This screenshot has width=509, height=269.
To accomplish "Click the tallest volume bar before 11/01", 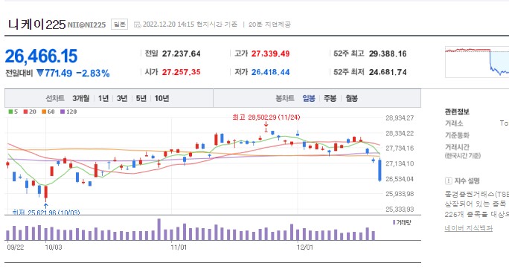I will point(159,230).
